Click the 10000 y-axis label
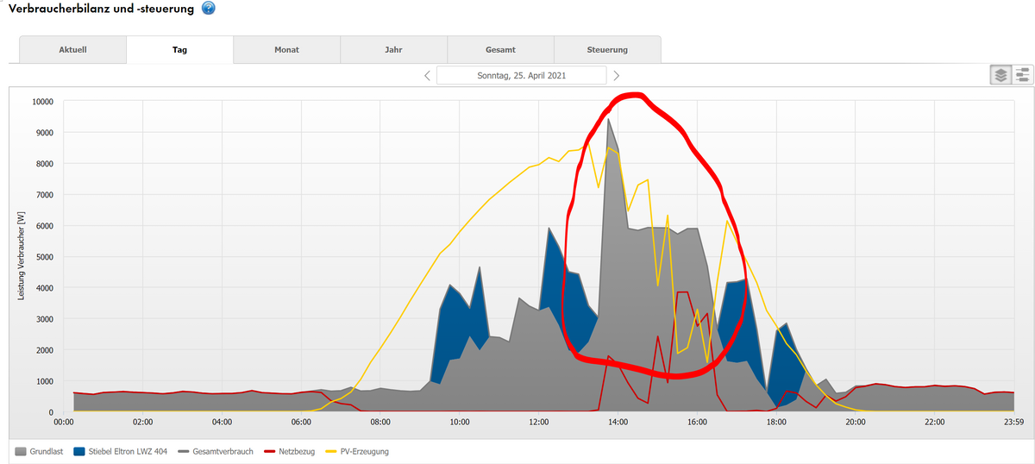Screen dimensions: 1035x464 click(41, 102)
